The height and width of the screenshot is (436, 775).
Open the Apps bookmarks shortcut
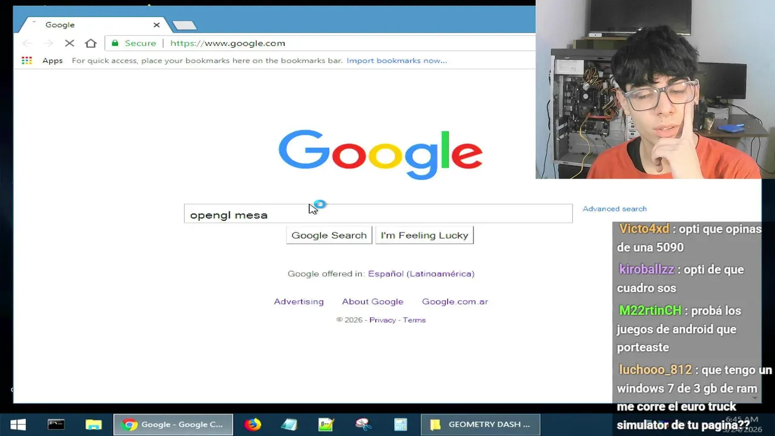coord(42,61)
